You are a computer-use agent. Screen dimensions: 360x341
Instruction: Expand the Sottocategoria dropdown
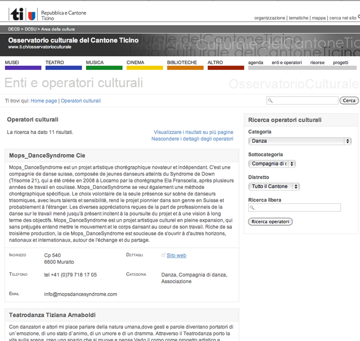[273, 163]
